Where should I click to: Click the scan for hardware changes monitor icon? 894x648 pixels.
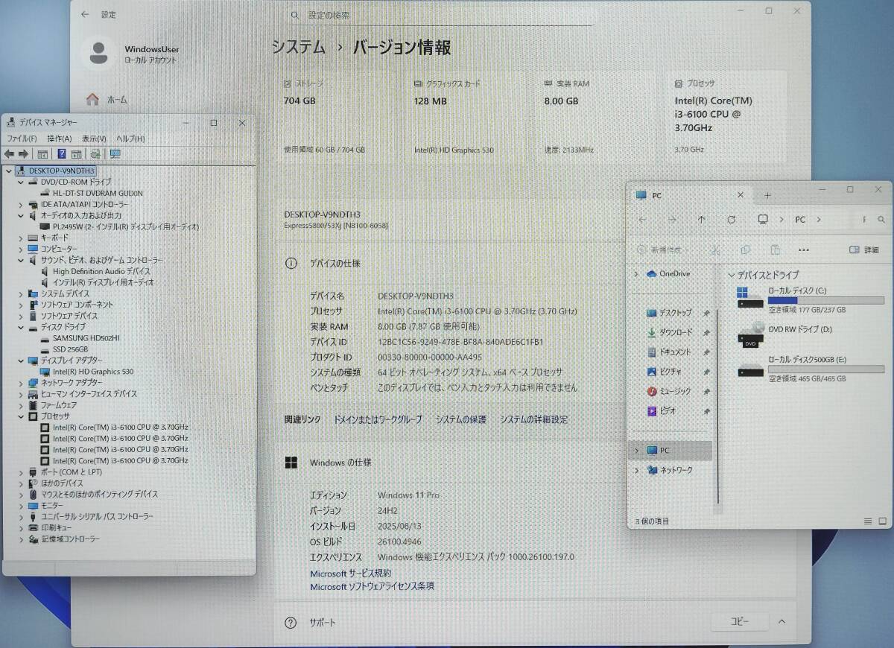tap(115, 154)
